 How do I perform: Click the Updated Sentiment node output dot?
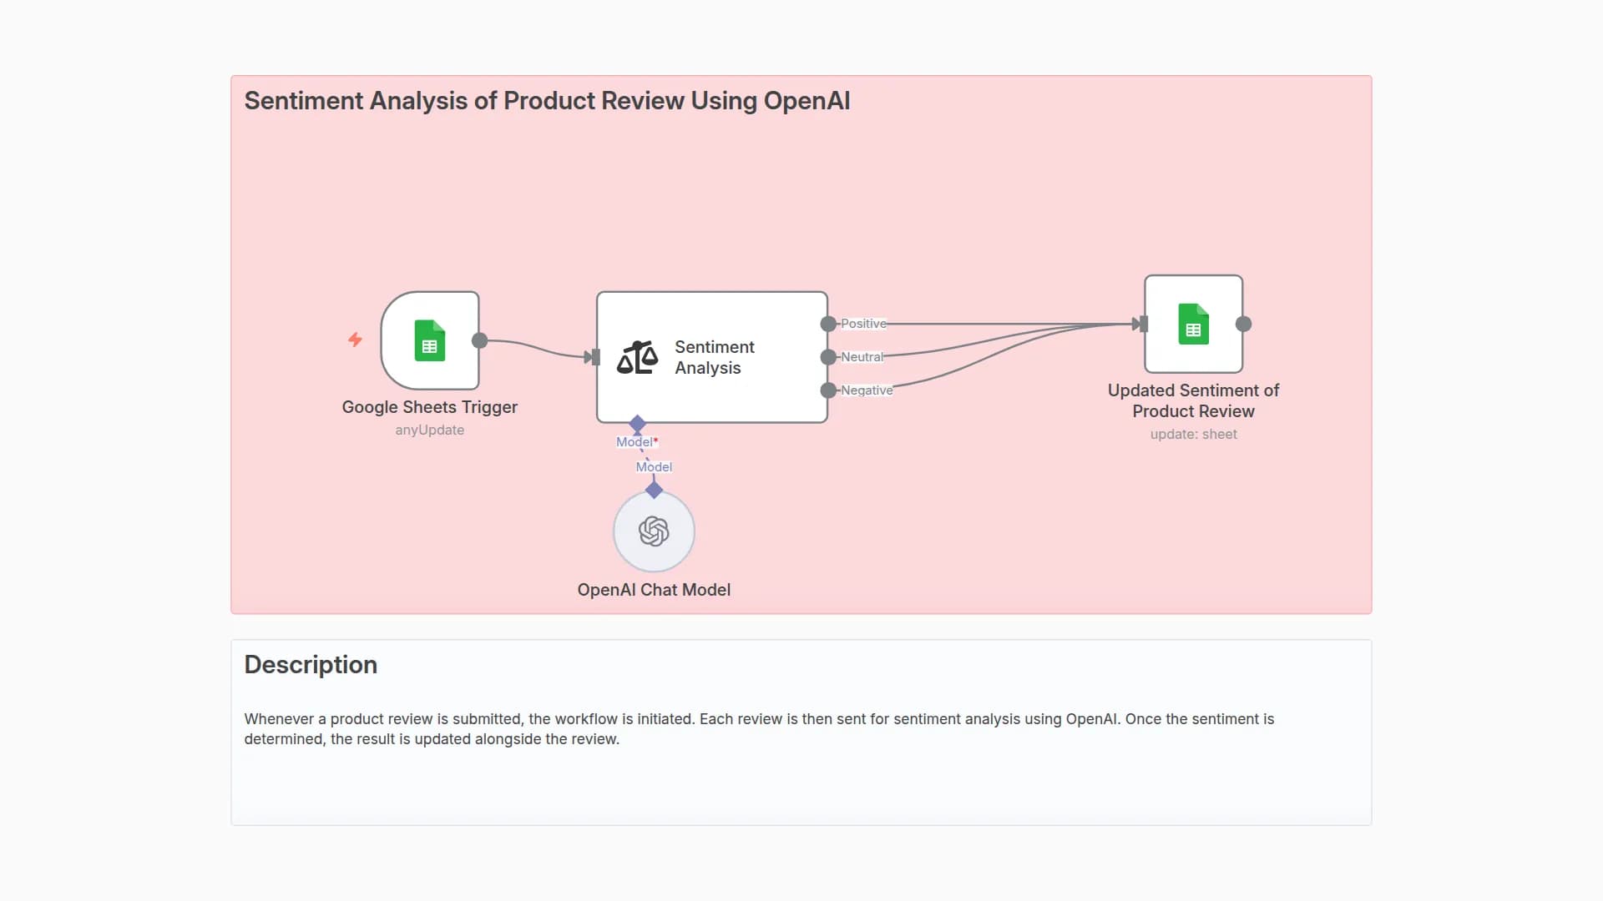tap(1243, 324)
